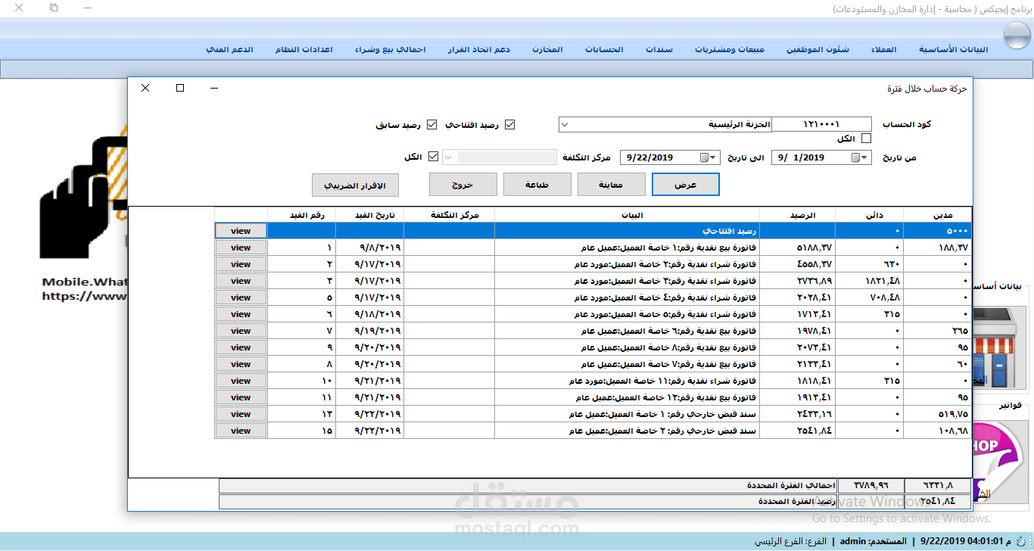Open اعدادات النظام menu
Screen dimensions: 1034x551
pyautogui.click(x=302, y=49)
